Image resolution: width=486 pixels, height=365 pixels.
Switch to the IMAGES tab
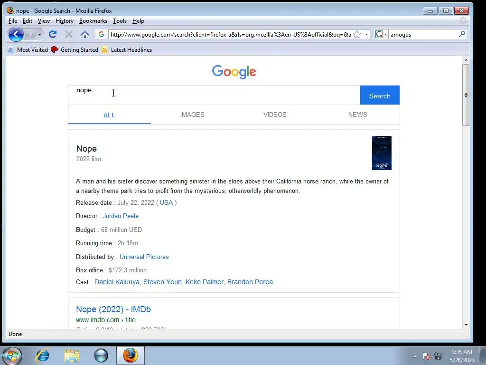click(x=192, y=115)
